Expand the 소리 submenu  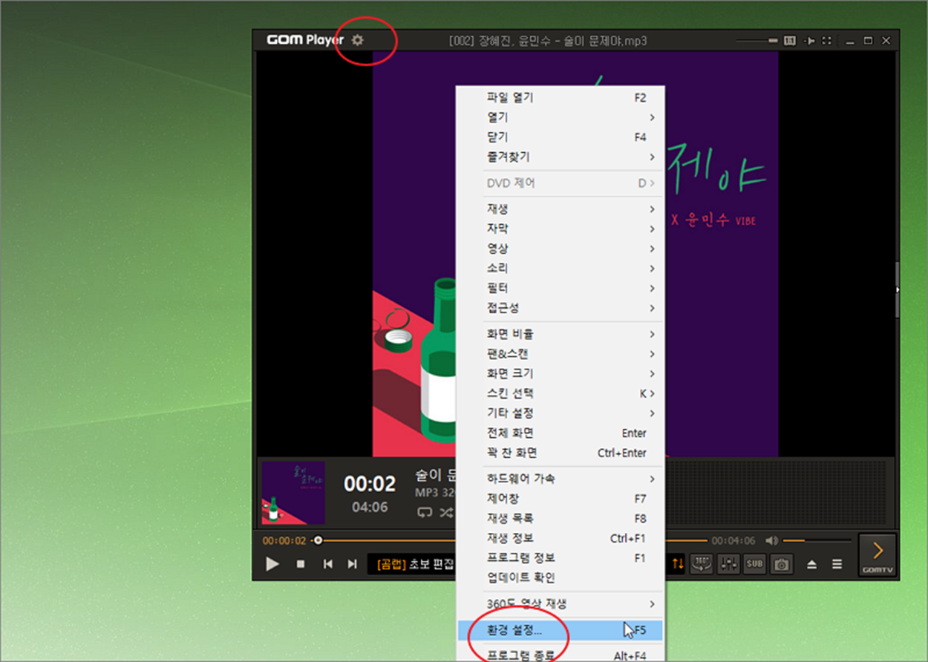coord(560,269)
